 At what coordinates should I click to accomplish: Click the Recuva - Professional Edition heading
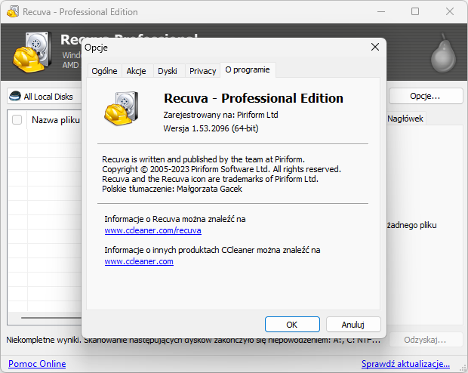coord(254,98)
